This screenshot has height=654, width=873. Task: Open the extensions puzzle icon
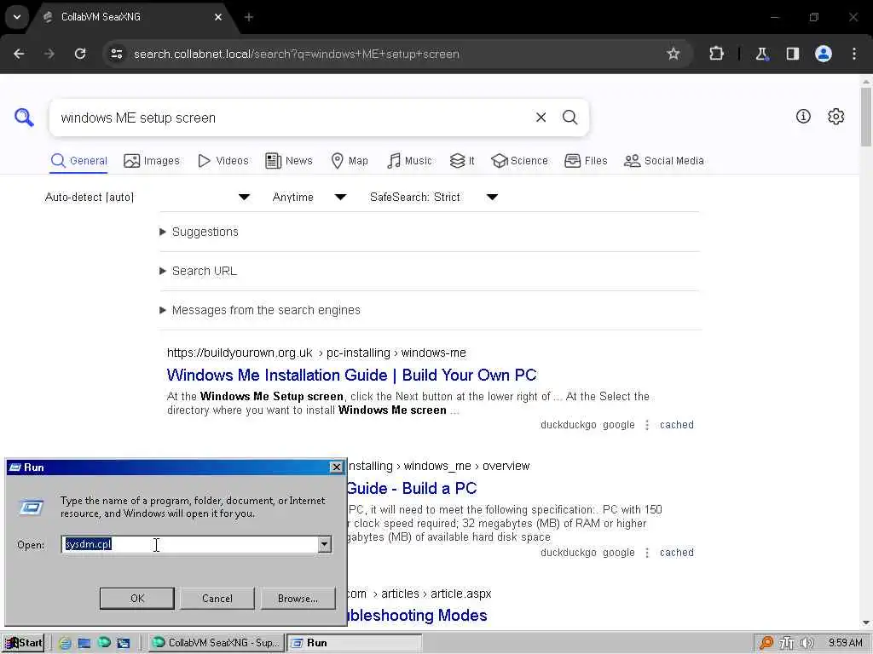click(x=716, y=54)
